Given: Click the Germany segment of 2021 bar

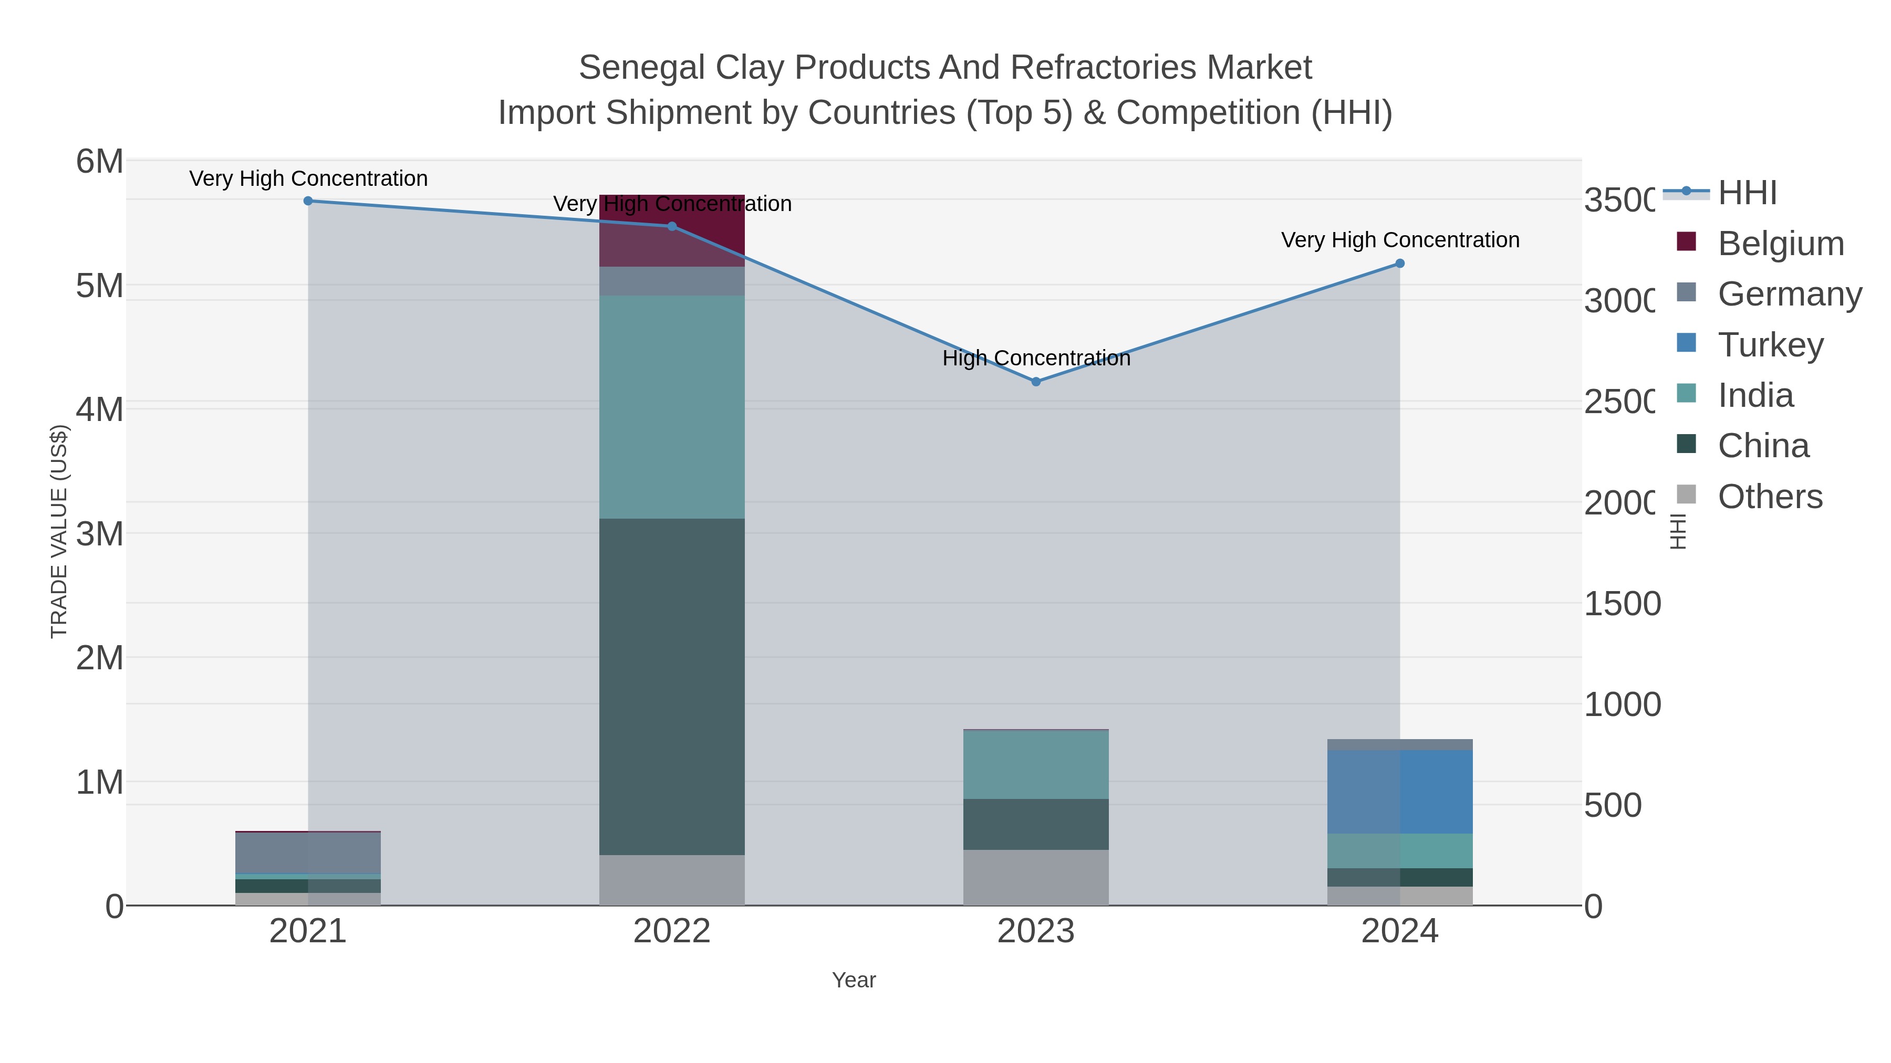Looking at the screenshot, I should coord(308,854).
